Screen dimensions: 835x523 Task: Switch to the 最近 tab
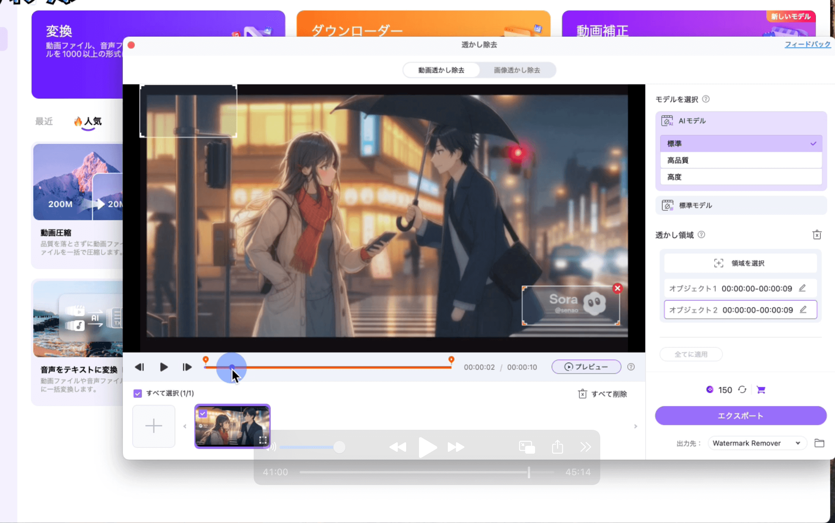(x=44, y=121)
